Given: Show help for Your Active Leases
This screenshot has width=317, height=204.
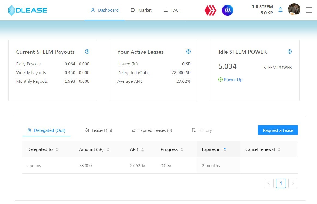Looking at the screenshot, I should click(x=188, y=52).
